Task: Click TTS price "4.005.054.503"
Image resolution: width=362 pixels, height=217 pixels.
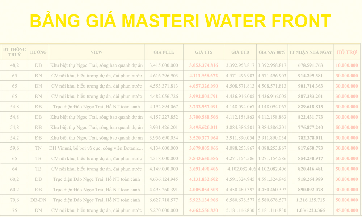Action: 203,190
